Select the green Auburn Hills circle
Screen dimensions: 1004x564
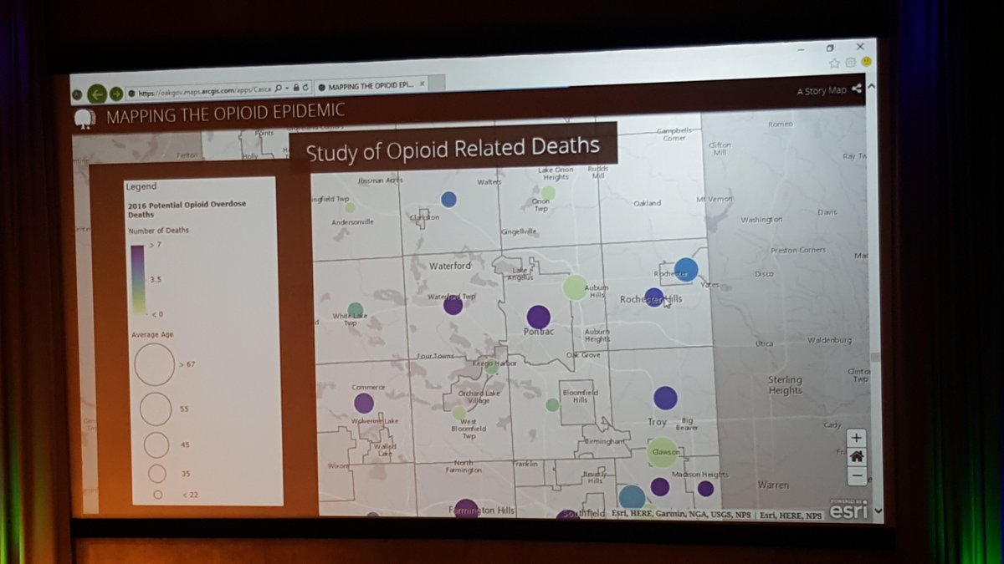point(575,287)
